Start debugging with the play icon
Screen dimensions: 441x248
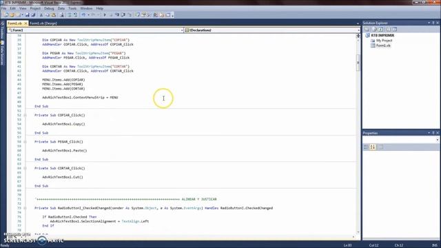(x=105, y=14)
